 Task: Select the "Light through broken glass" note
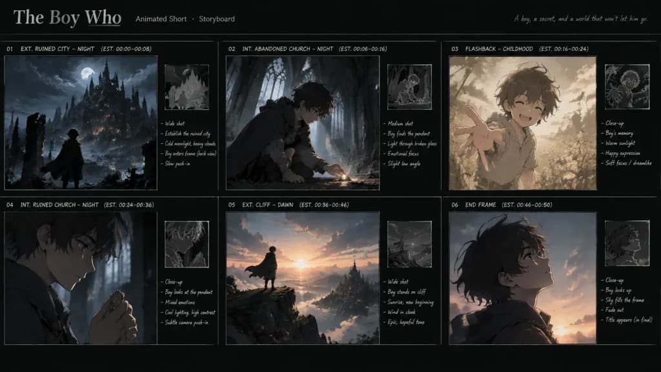pos(412,144)
